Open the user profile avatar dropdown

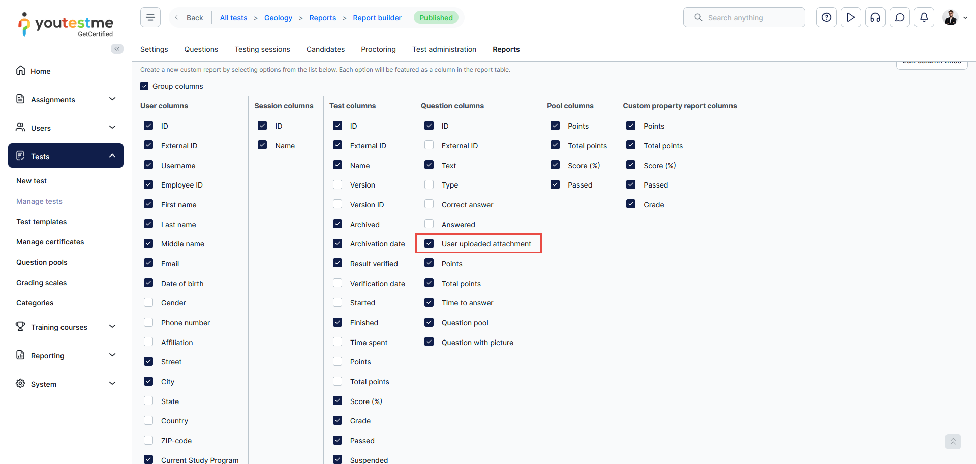[x=954, y=17]
